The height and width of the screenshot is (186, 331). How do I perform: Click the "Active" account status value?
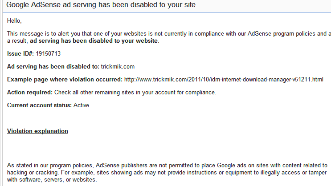click(x=81, y=105)
